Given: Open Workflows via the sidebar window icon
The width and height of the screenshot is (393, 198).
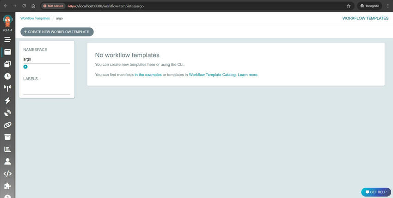Looking at the screenshot, I should click(x=7, y=52).
